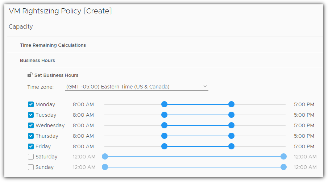328x182 pixels.
Task: Uncheck the Friday checkbox
Action: tap(31, 146)
